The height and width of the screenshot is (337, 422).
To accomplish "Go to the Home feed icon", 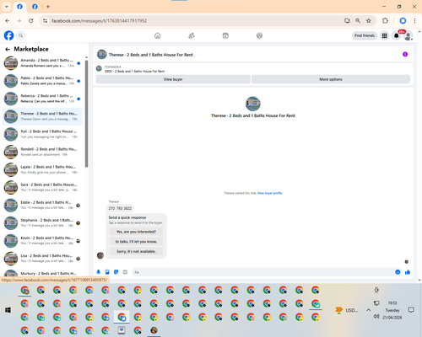I will point(158,35).
